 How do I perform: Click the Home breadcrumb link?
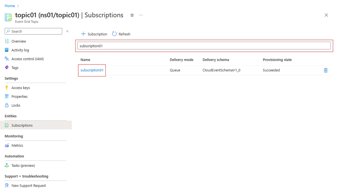pos(10,6)
